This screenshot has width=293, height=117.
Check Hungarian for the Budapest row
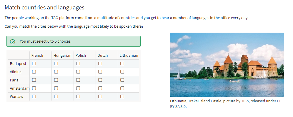tap(56, 63)
